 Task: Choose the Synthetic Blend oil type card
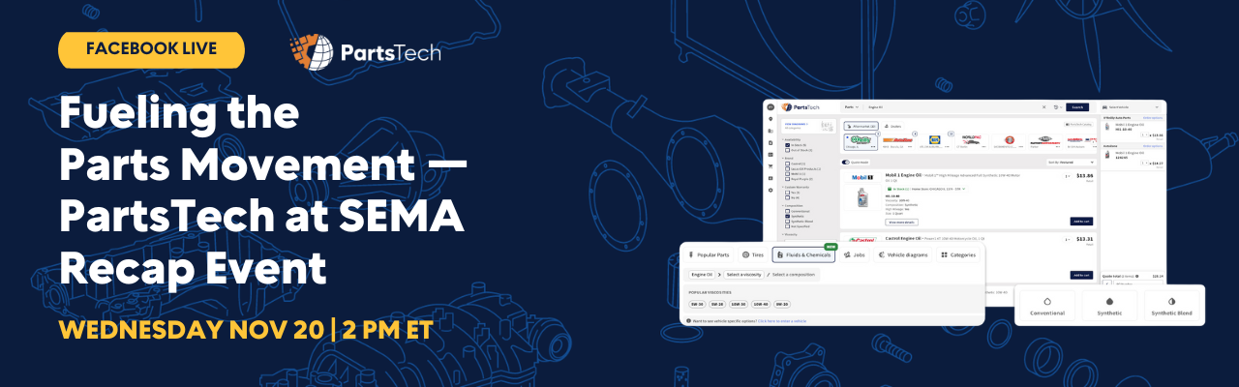(1174, 305)
